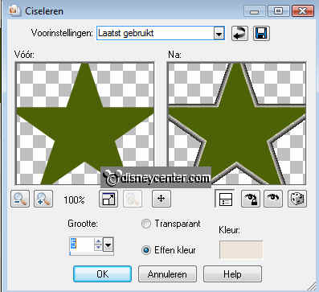
Task: Click the proof eye icon
Action: point(273,199)
